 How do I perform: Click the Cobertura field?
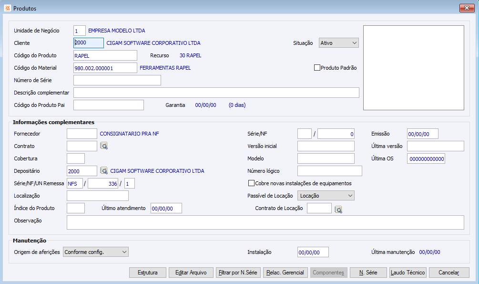76,158
